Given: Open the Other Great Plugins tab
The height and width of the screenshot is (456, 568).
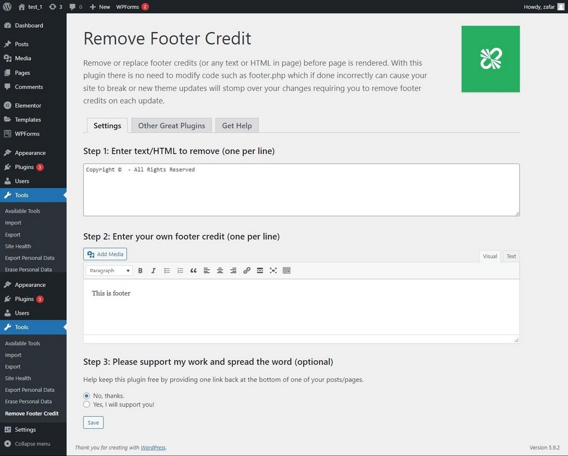Looking at the screenshot, I should click(172, 125).
